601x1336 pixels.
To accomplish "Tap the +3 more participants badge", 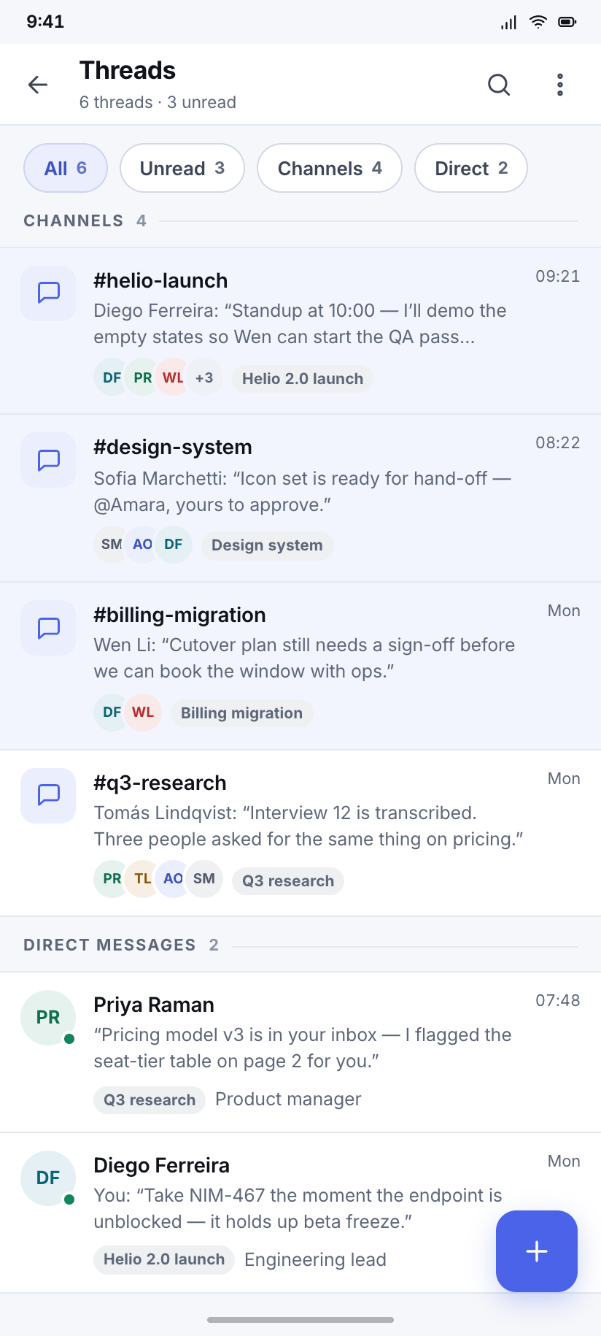I will 204,377.
